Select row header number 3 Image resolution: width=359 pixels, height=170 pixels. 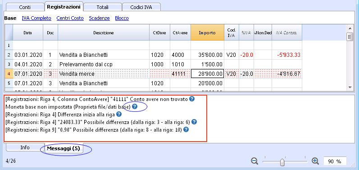(9, 64)
